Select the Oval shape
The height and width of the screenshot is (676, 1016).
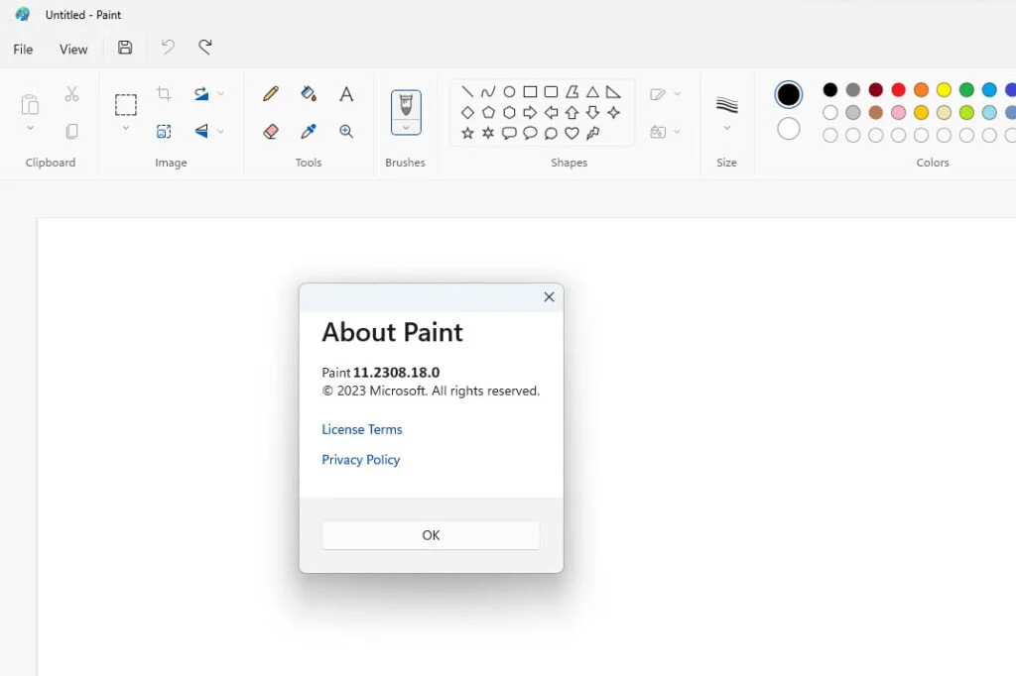point(509,92)
